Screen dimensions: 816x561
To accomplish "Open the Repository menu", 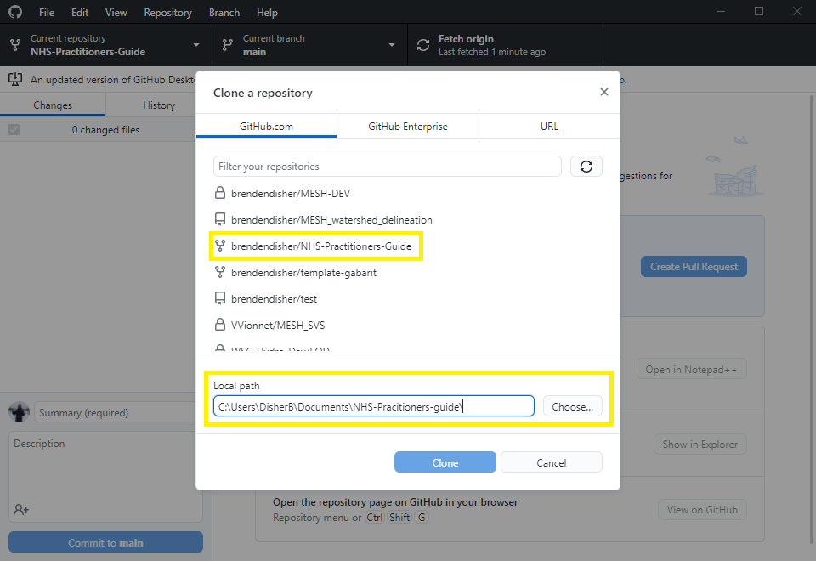I will 167,13.
